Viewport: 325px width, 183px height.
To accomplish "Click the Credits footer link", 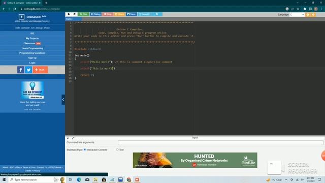I will pos(28,171).
